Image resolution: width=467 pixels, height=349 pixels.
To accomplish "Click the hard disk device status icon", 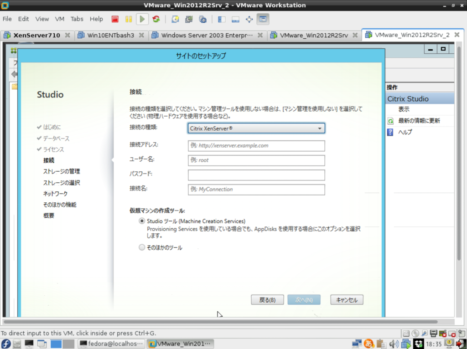I will [406, 333].
